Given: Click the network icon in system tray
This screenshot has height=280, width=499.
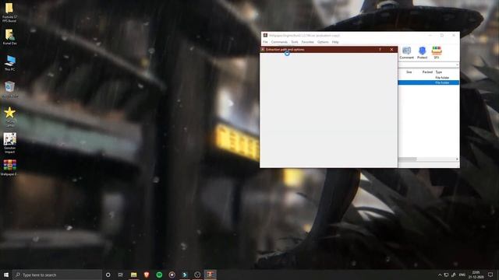Looking at the screenshot, I should point(447,275).
